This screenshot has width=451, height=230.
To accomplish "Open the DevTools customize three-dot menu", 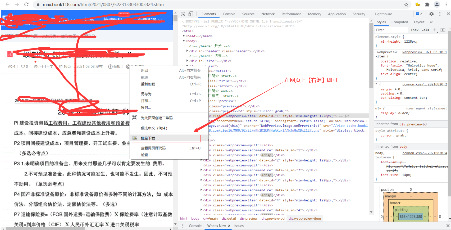I will [440, 14].
